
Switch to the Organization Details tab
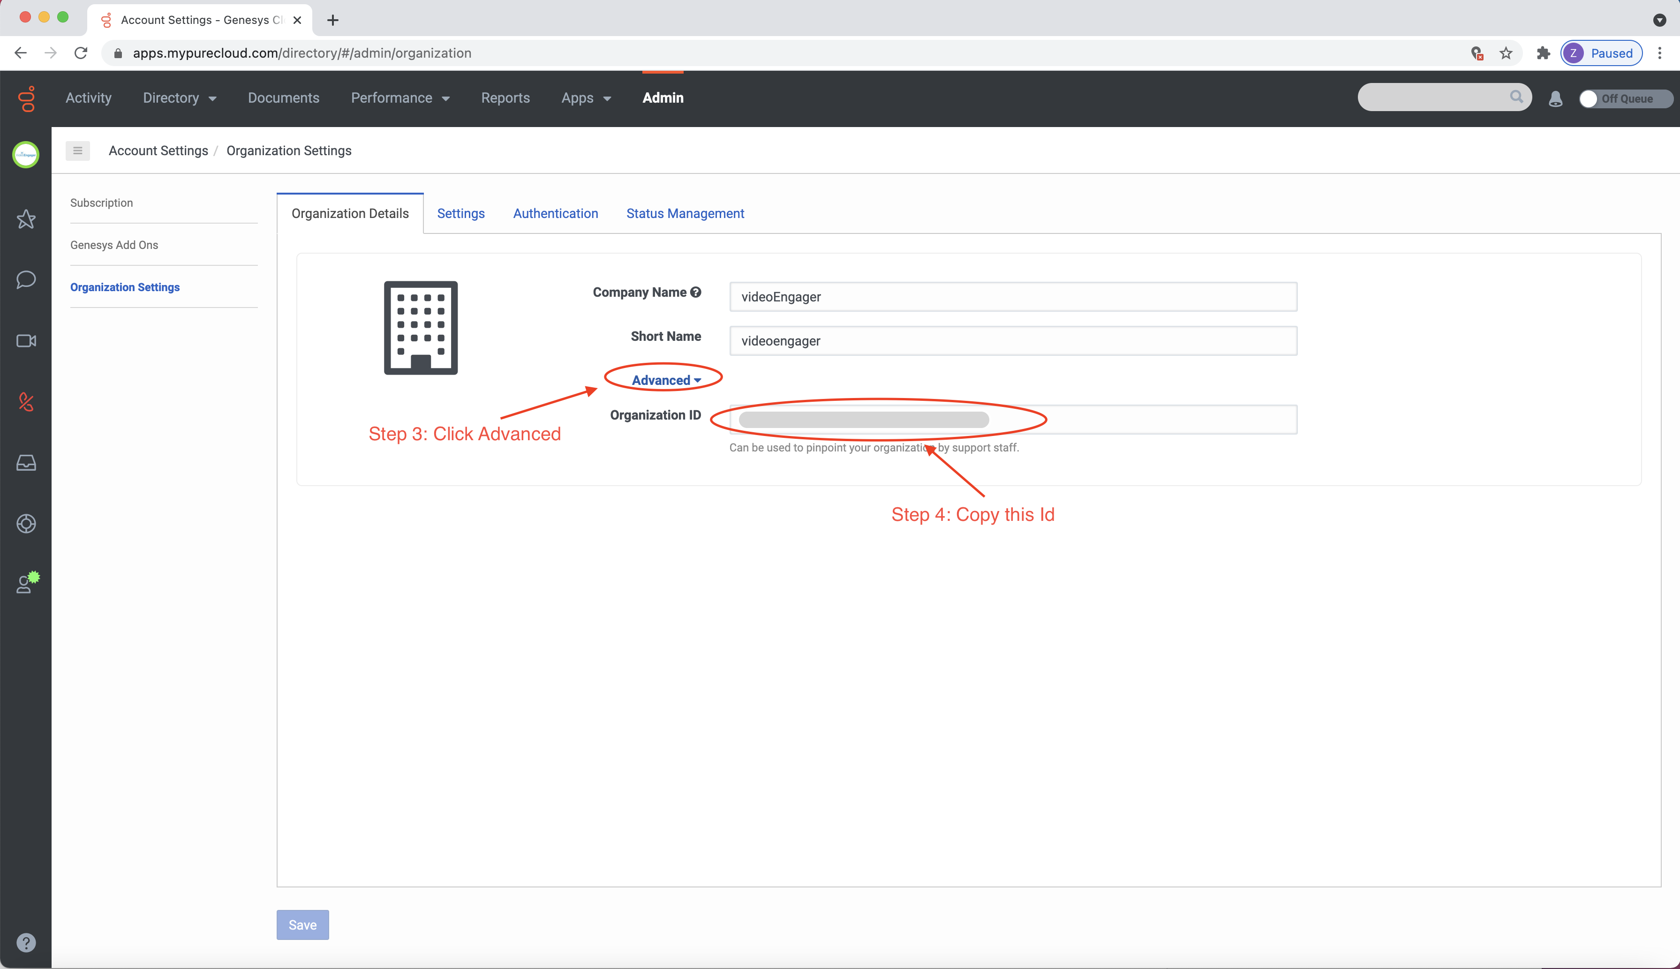point(350,214)
